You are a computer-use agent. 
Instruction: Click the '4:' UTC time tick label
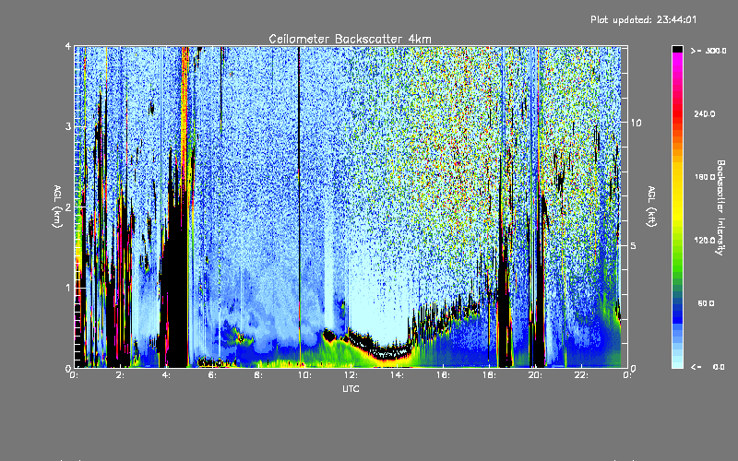pyautogui.click(x=167, y=375)
